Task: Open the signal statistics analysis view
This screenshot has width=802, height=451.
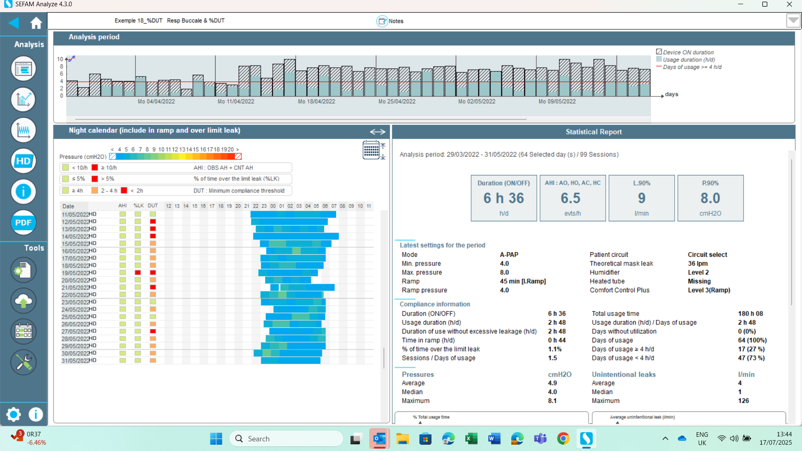Action: tap(23, 130)
